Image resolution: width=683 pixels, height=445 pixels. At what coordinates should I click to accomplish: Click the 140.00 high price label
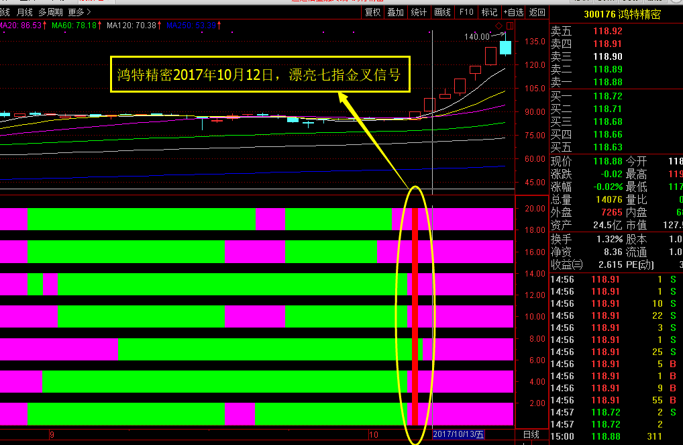coord(476,37)
